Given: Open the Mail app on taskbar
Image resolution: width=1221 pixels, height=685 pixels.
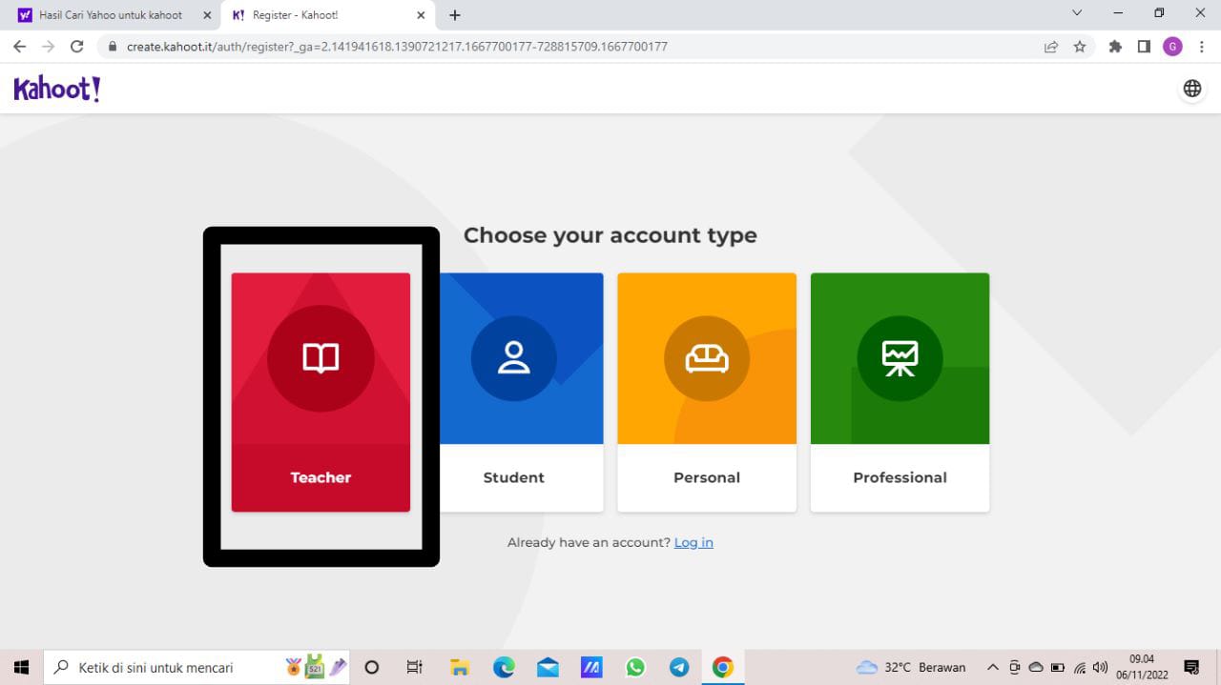Looking at the screenshot, I should tap(548, 667).
